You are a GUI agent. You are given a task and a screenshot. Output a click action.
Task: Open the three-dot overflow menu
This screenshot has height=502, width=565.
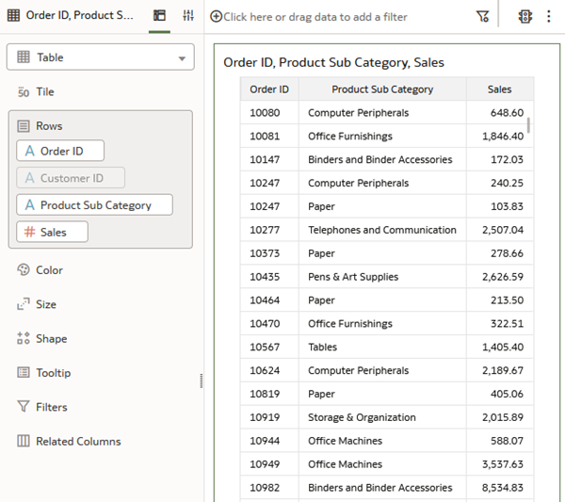pyautogui.click(x=547, y=16)
